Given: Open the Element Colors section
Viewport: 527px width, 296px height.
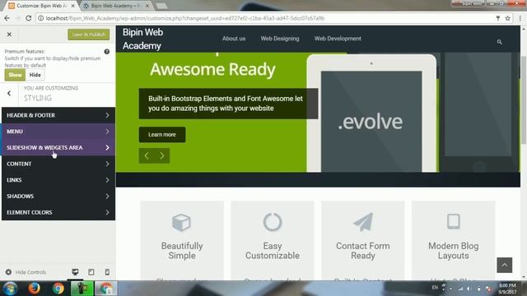Looking at the screenshot, I should click(58, 212).
